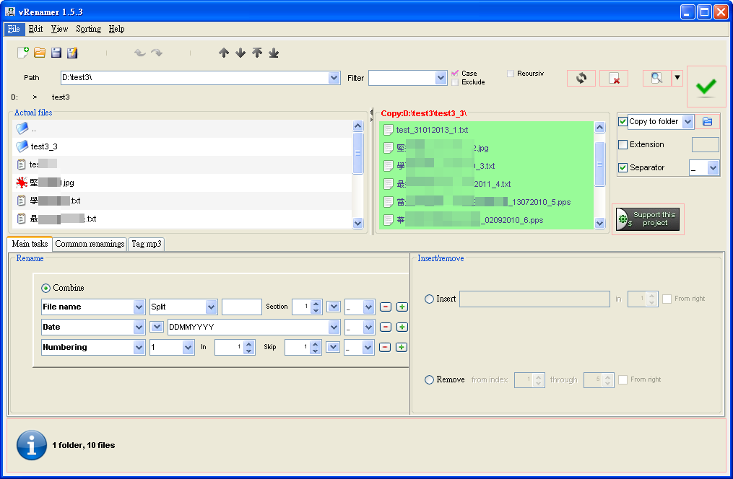
Task: Save project using the floppy disk icon
Action: pos(56,53)
